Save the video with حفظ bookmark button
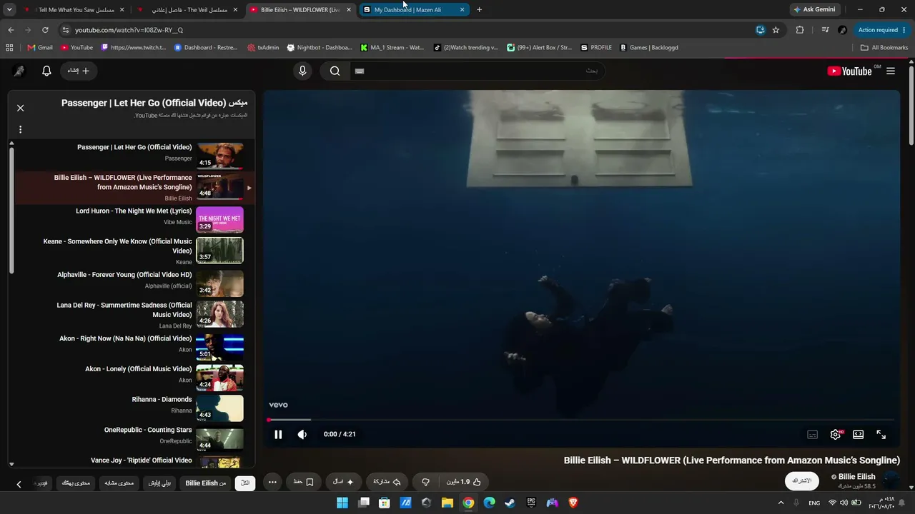915x514 pixels. tap(304, 482)
